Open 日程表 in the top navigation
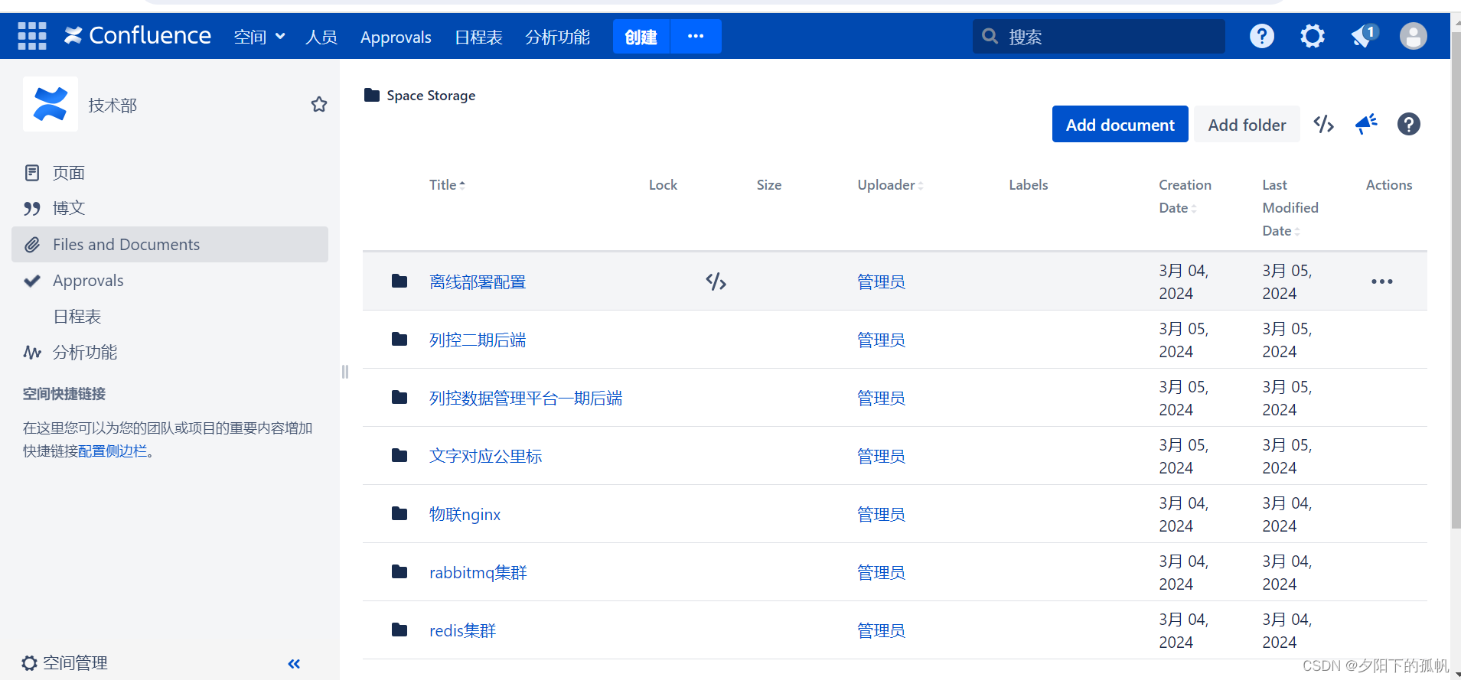The width and height of the screenshot is (1461, 680). pyautogui.click(x=478, y=37)
